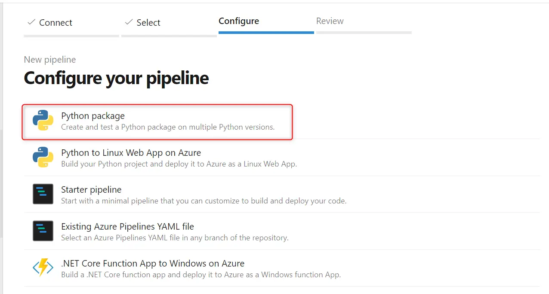Viewport: 549px width, 294px height.
Task: Click the .NET Core Function App lightning icon
Action: [43, 268]
